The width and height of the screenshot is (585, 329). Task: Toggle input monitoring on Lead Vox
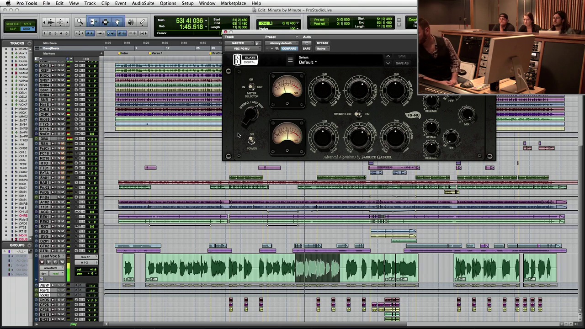pyautogui.click(x=48, y=262)
